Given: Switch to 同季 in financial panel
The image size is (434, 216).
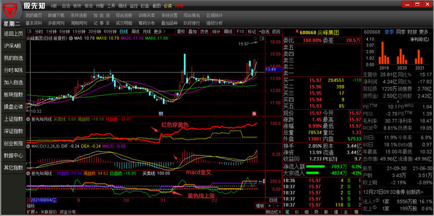Looking at the screenshot, I should tap(401, 32).
